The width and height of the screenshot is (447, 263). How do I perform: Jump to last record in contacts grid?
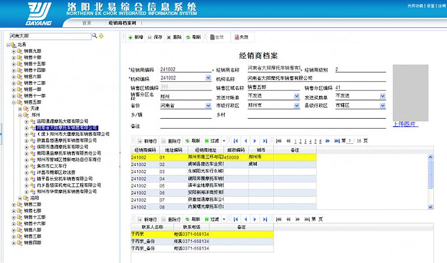265,219
